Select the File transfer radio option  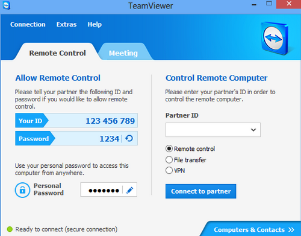tap(169, 160)
